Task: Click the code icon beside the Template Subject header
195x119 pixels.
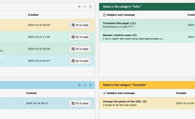Action: click(104, 93)
